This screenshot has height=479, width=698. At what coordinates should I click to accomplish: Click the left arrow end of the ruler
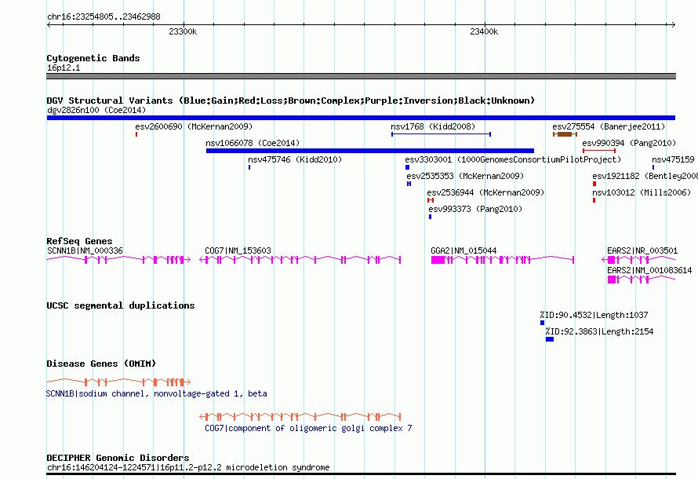(49, 25)
